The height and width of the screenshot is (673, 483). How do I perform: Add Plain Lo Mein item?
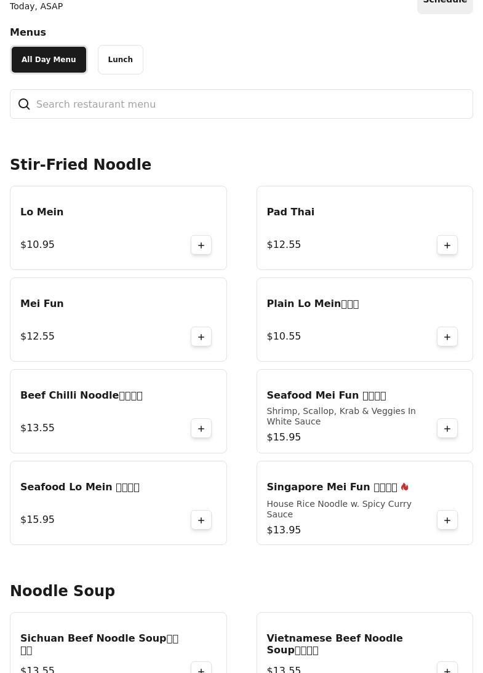[x=447, y=336]
